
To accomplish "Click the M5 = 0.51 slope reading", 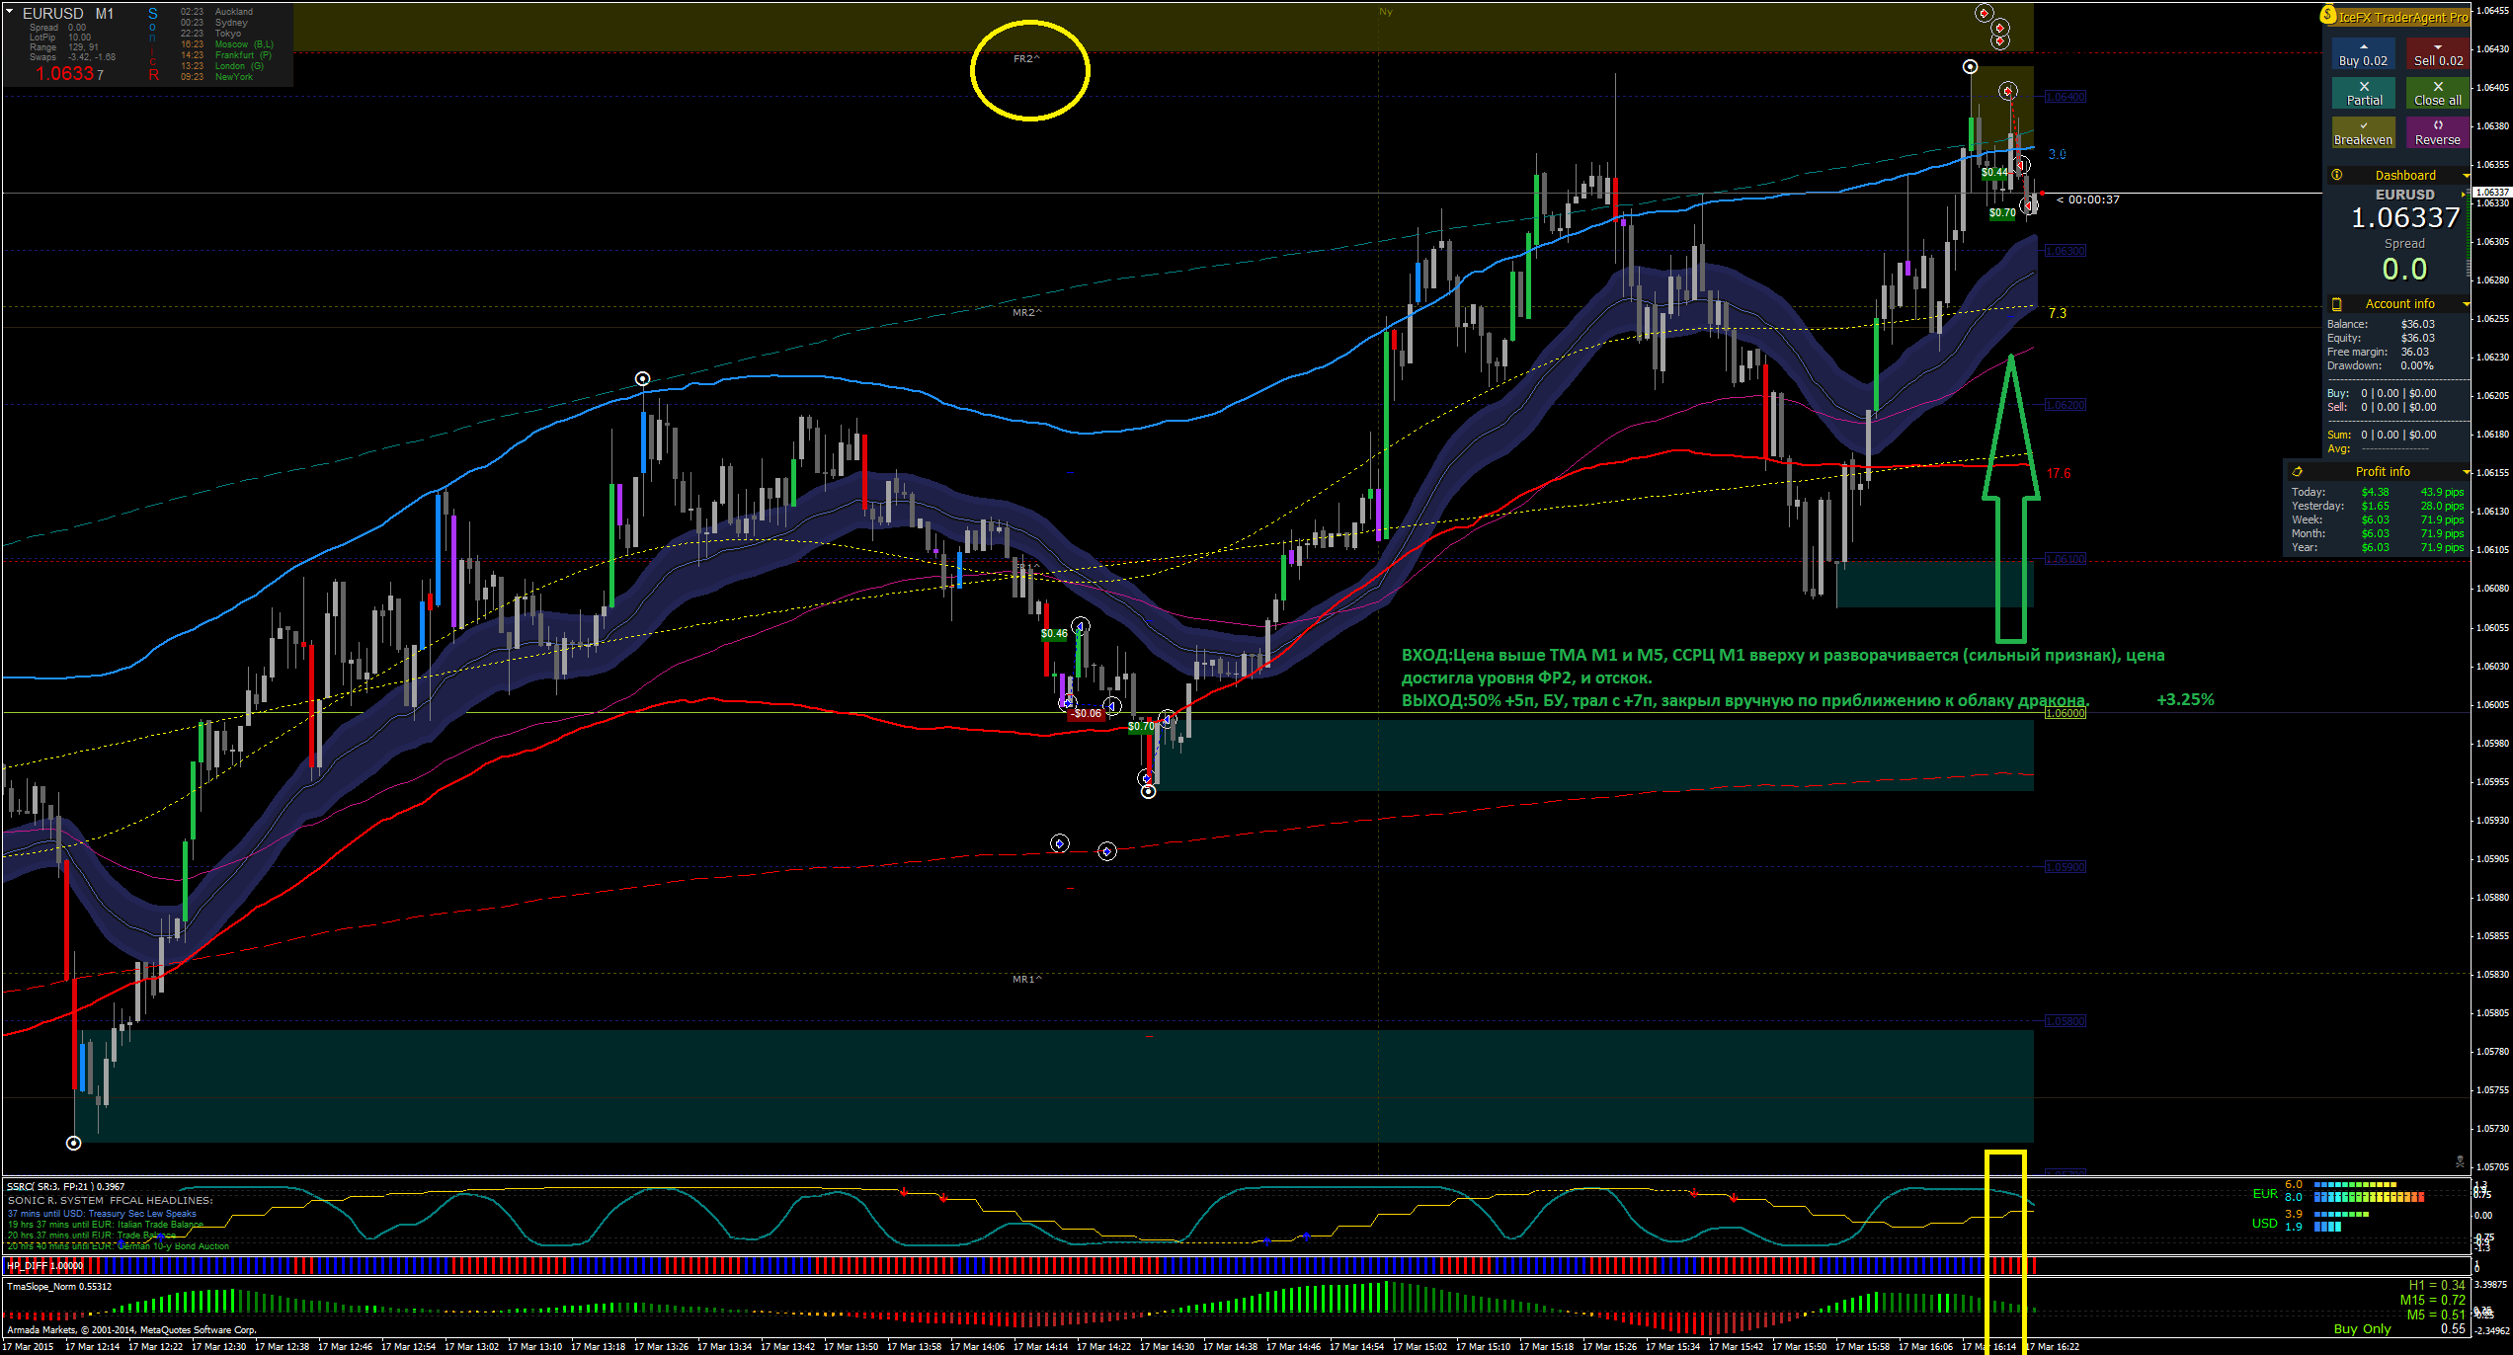I will click(2436, 1315).
